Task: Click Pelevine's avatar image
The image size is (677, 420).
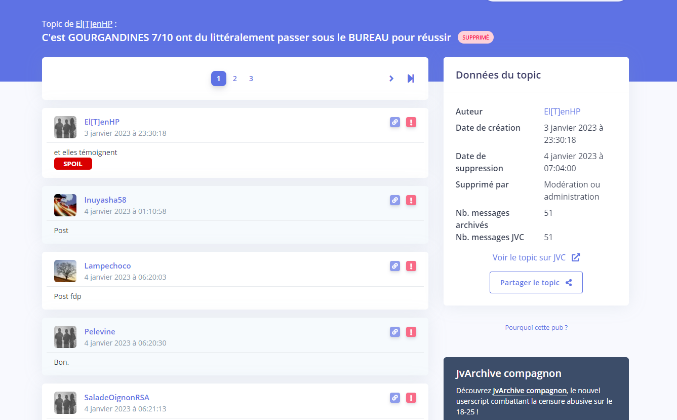Action: (65, 337)
